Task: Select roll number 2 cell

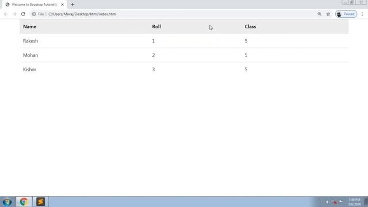Action: [154, 55]
